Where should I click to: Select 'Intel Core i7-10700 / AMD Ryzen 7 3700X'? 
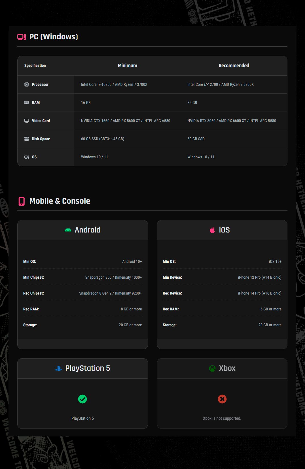(114, 84)
